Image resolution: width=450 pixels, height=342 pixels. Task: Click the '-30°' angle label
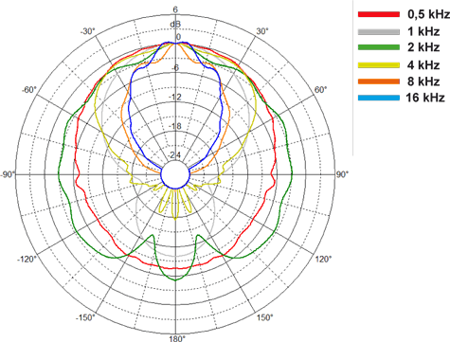pos(87,31)
